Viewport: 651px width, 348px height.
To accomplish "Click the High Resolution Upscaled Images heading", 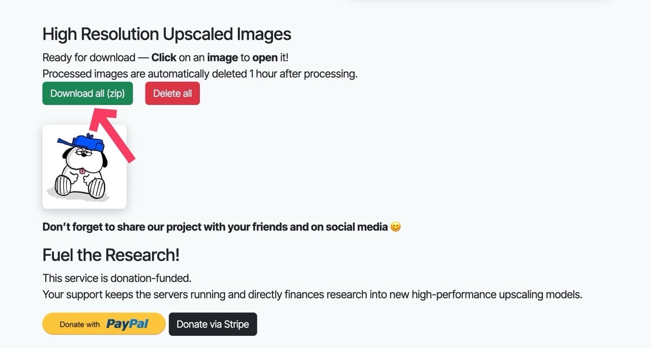I will pyautogui.click(x=167, y=34).
